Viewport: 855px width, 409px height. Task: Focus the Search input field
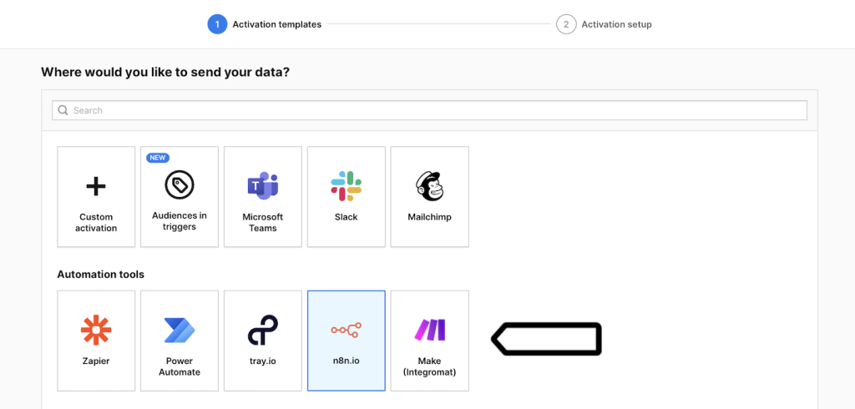coord(434,110)
